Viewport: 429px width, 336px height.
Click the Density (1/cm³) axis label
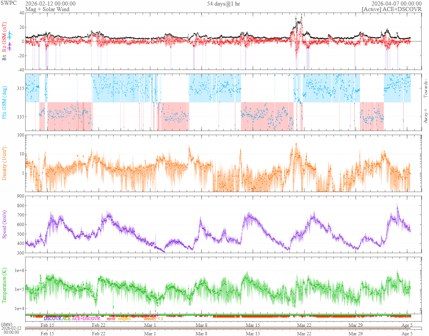click(x=4, y=163)
